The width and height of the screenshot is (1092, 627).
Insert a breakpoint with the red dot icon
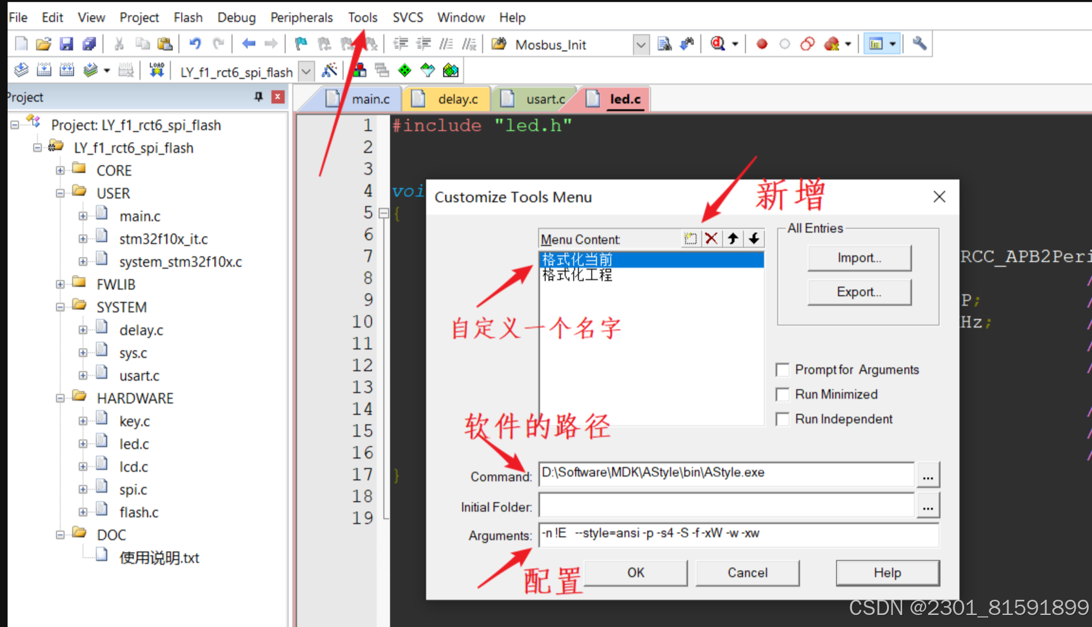tap(762, 43)
